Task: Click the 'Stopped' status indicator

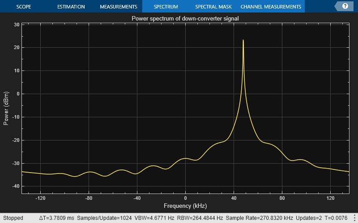Action: [13, 218]
